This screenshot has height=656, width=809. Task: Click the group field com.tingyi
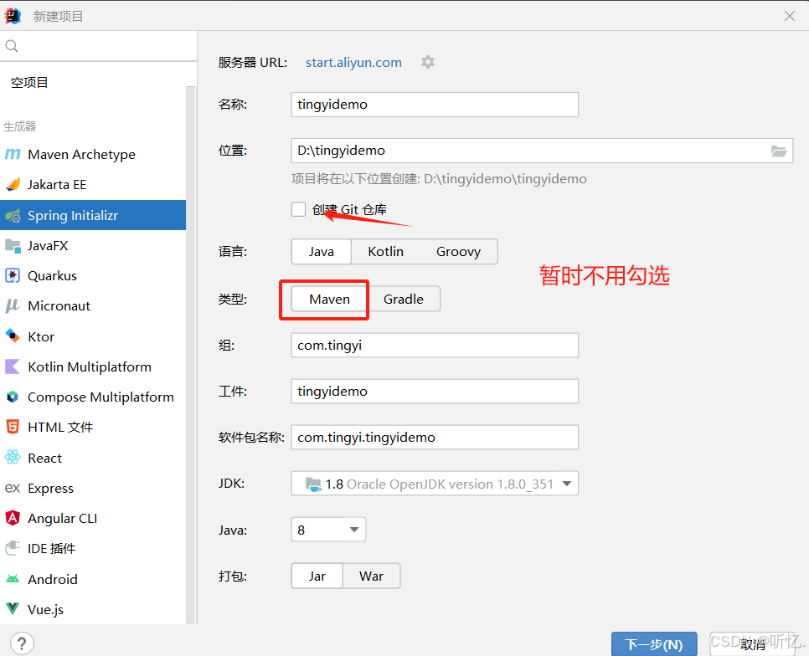[435, 346]
